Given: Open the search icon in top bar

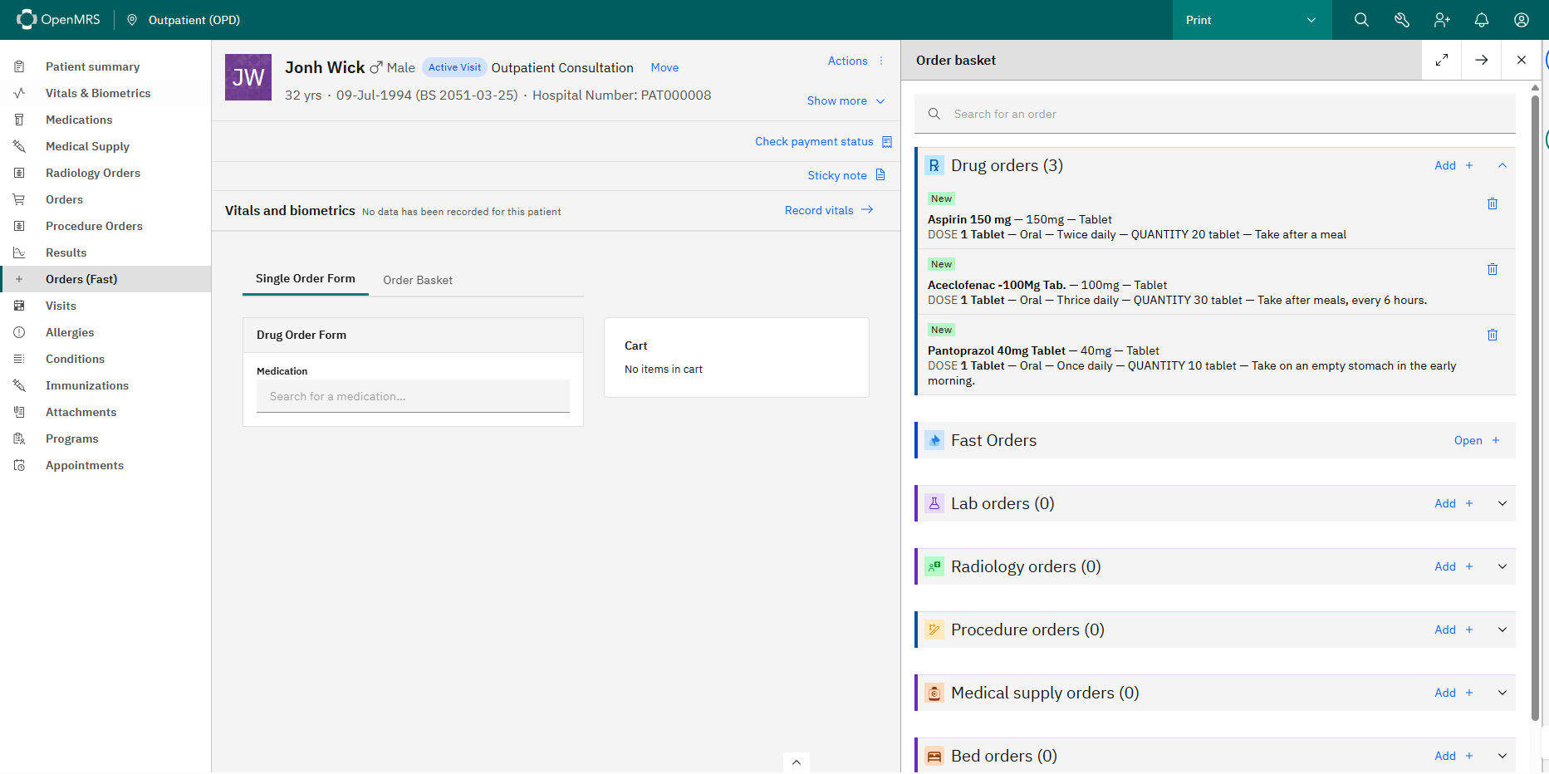Looking at the screenshot, I should click(1361, 20).
